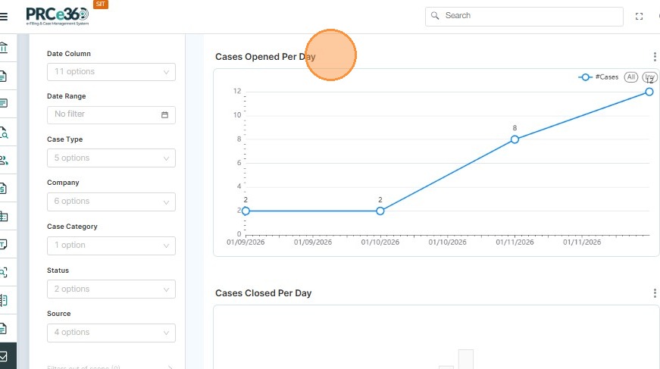
Task: Toggle the #Cases legend series
Action: [x=599, y=77]
